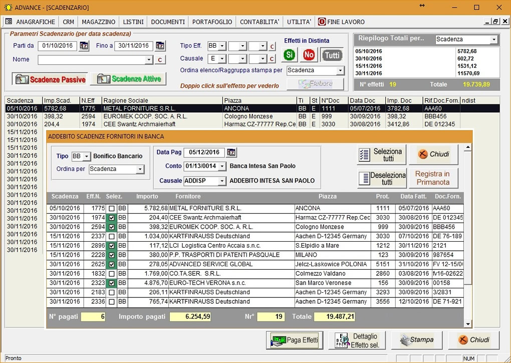The width and height of the screenshot is (511, 363).
Task: Open the Tipo Eff. BB dropdown
Action: pos(222,46)
